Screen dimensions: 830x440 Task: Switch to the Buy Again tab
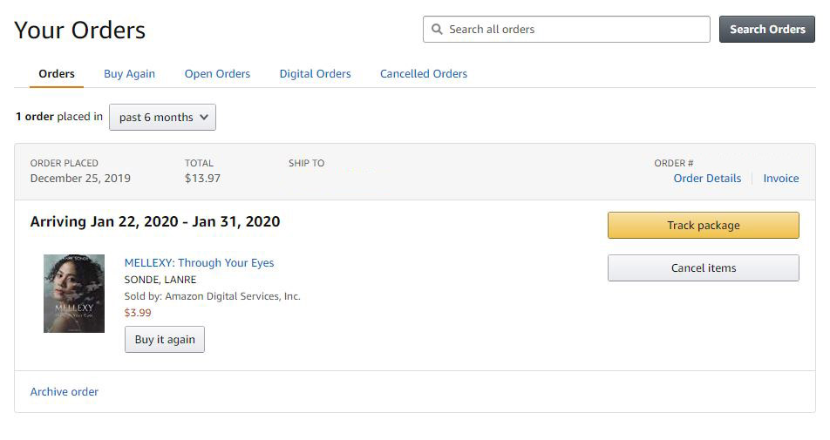(x=129, y=74)
